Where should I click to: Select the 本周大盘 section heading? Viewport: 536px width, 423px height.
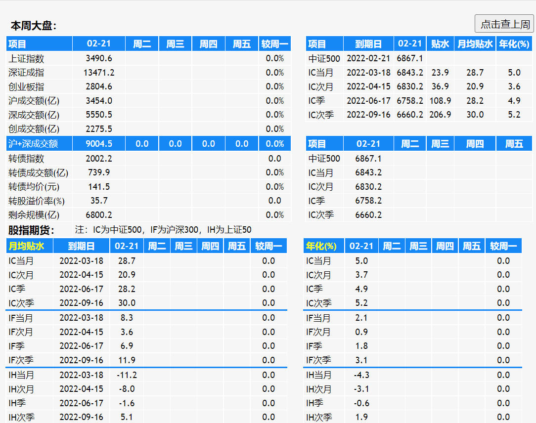click(34, 26)
